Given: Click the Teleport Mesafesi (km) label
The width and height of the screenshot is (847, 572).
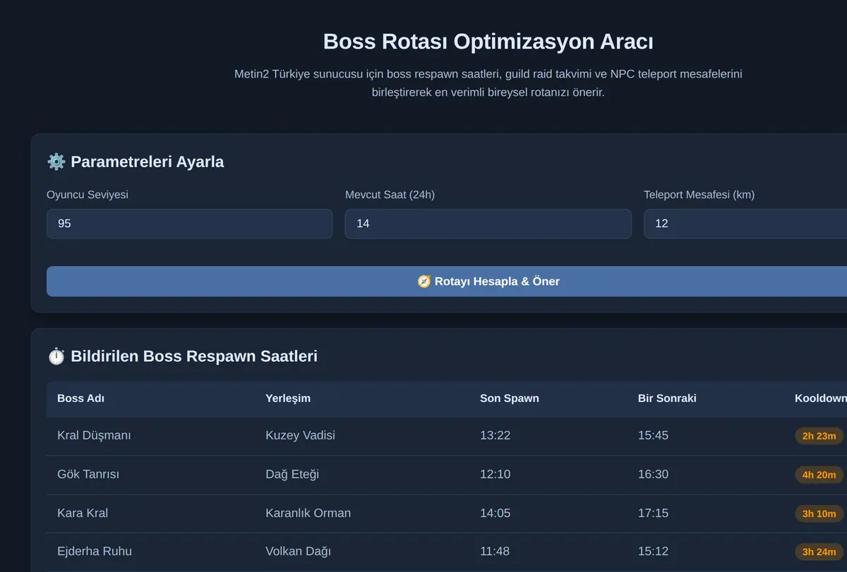Looking at the screenshot, I should 699,195.
